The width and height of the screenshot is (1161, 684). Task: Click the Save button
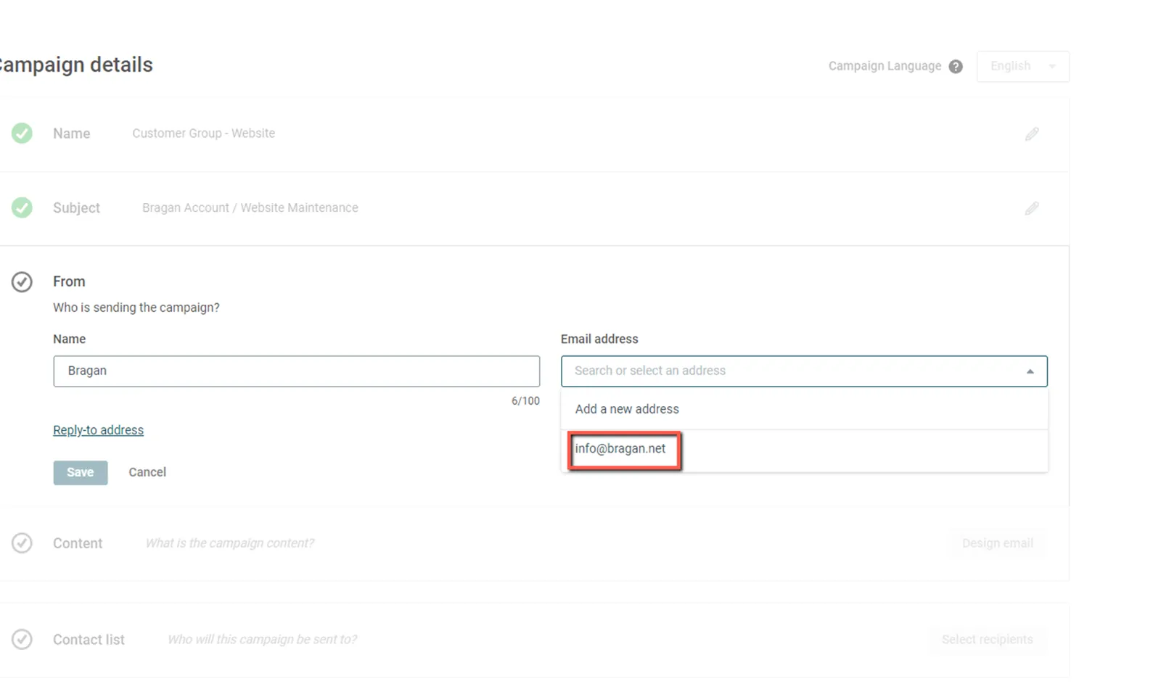click(80, 472)
